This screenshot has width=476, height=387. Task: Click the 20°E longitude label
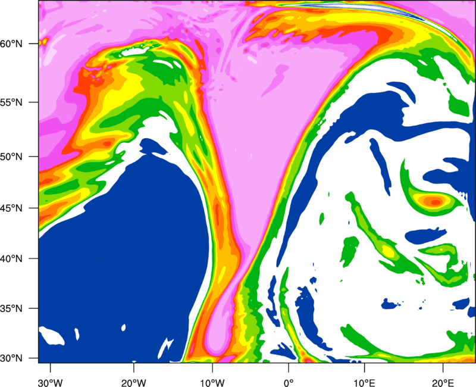click(x=443, y=383)
